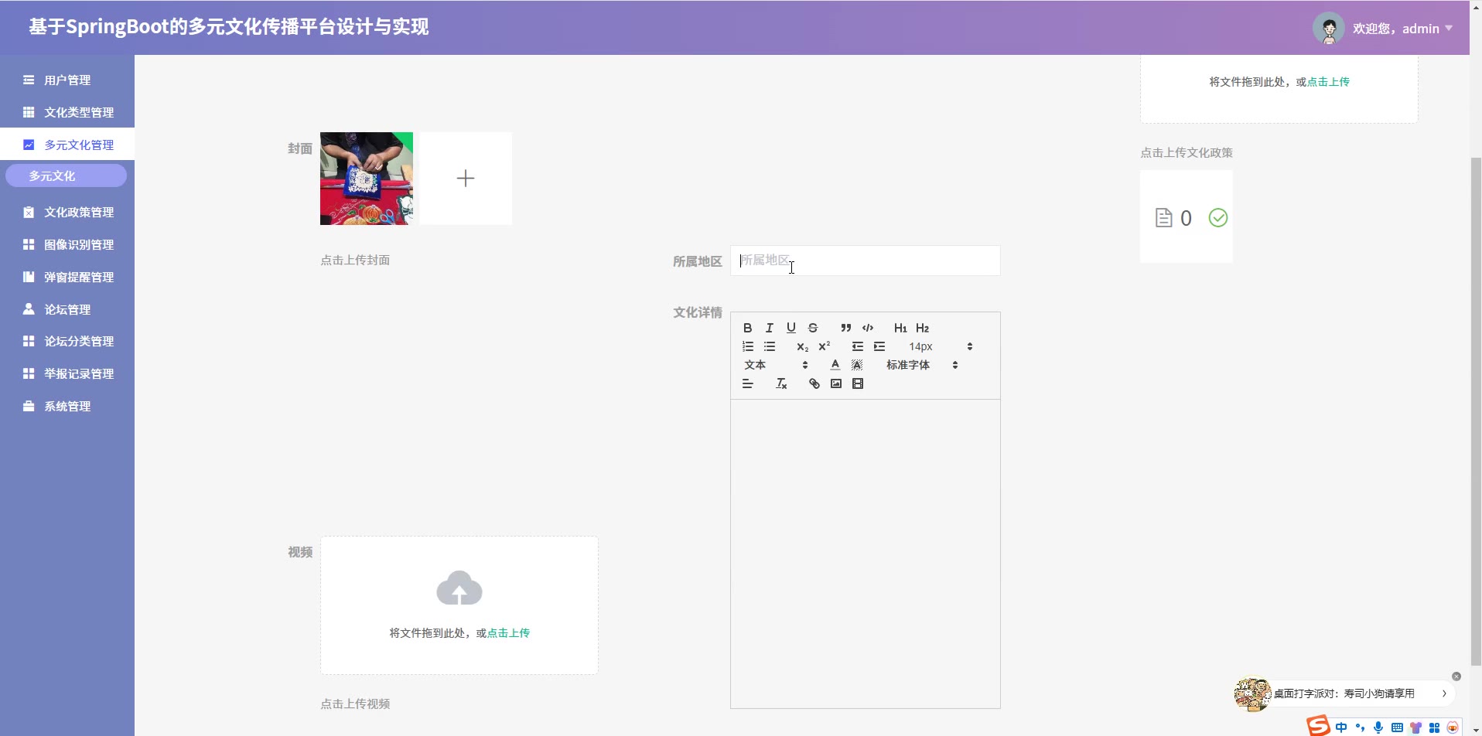Open 弹窗提醒管理 in the sidebar

[x=67, y=277]
